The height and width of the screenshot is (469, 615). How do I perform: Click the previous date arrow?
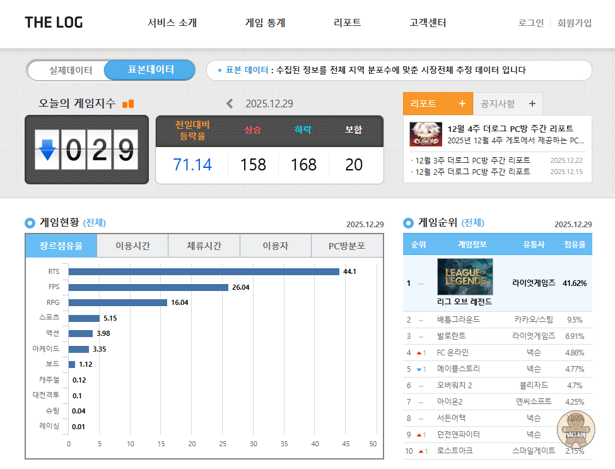230,104
